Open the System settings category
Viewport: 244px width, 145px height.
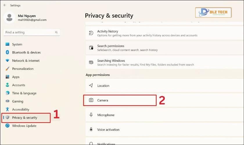[17, 44]
